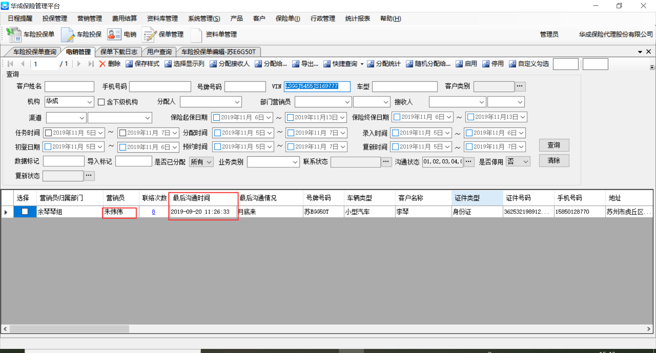Click the 车险投保单 toolbar icon
The image size is (656, 353).
click(14, 35)
